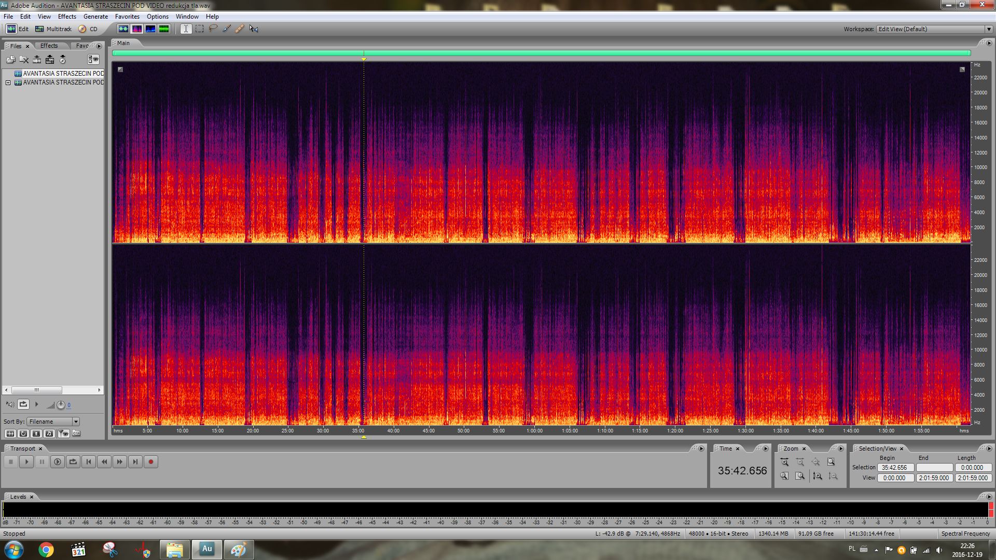Open Main panel options flyout menu

(989, 43)
